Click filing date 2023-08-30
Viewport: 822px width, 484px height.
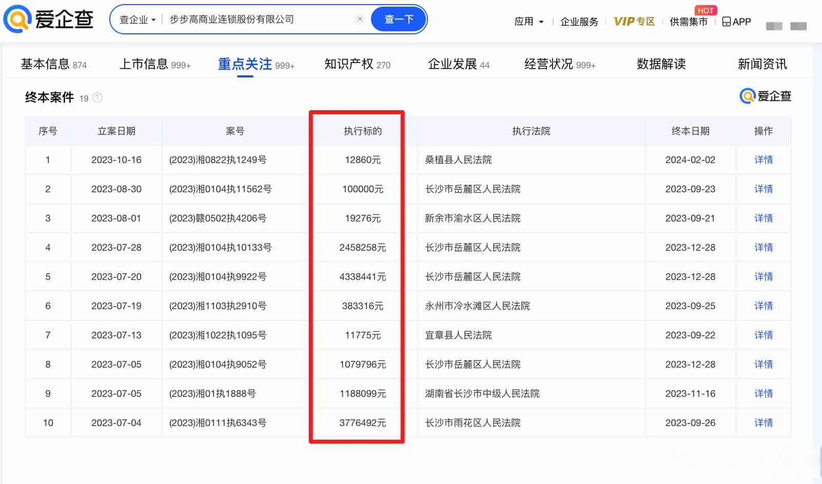click(x=116, y=189)
